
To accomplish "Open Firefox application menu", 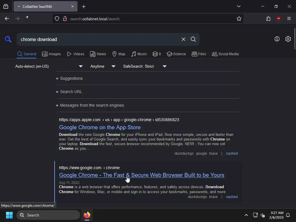I will (x=289, y=18).
